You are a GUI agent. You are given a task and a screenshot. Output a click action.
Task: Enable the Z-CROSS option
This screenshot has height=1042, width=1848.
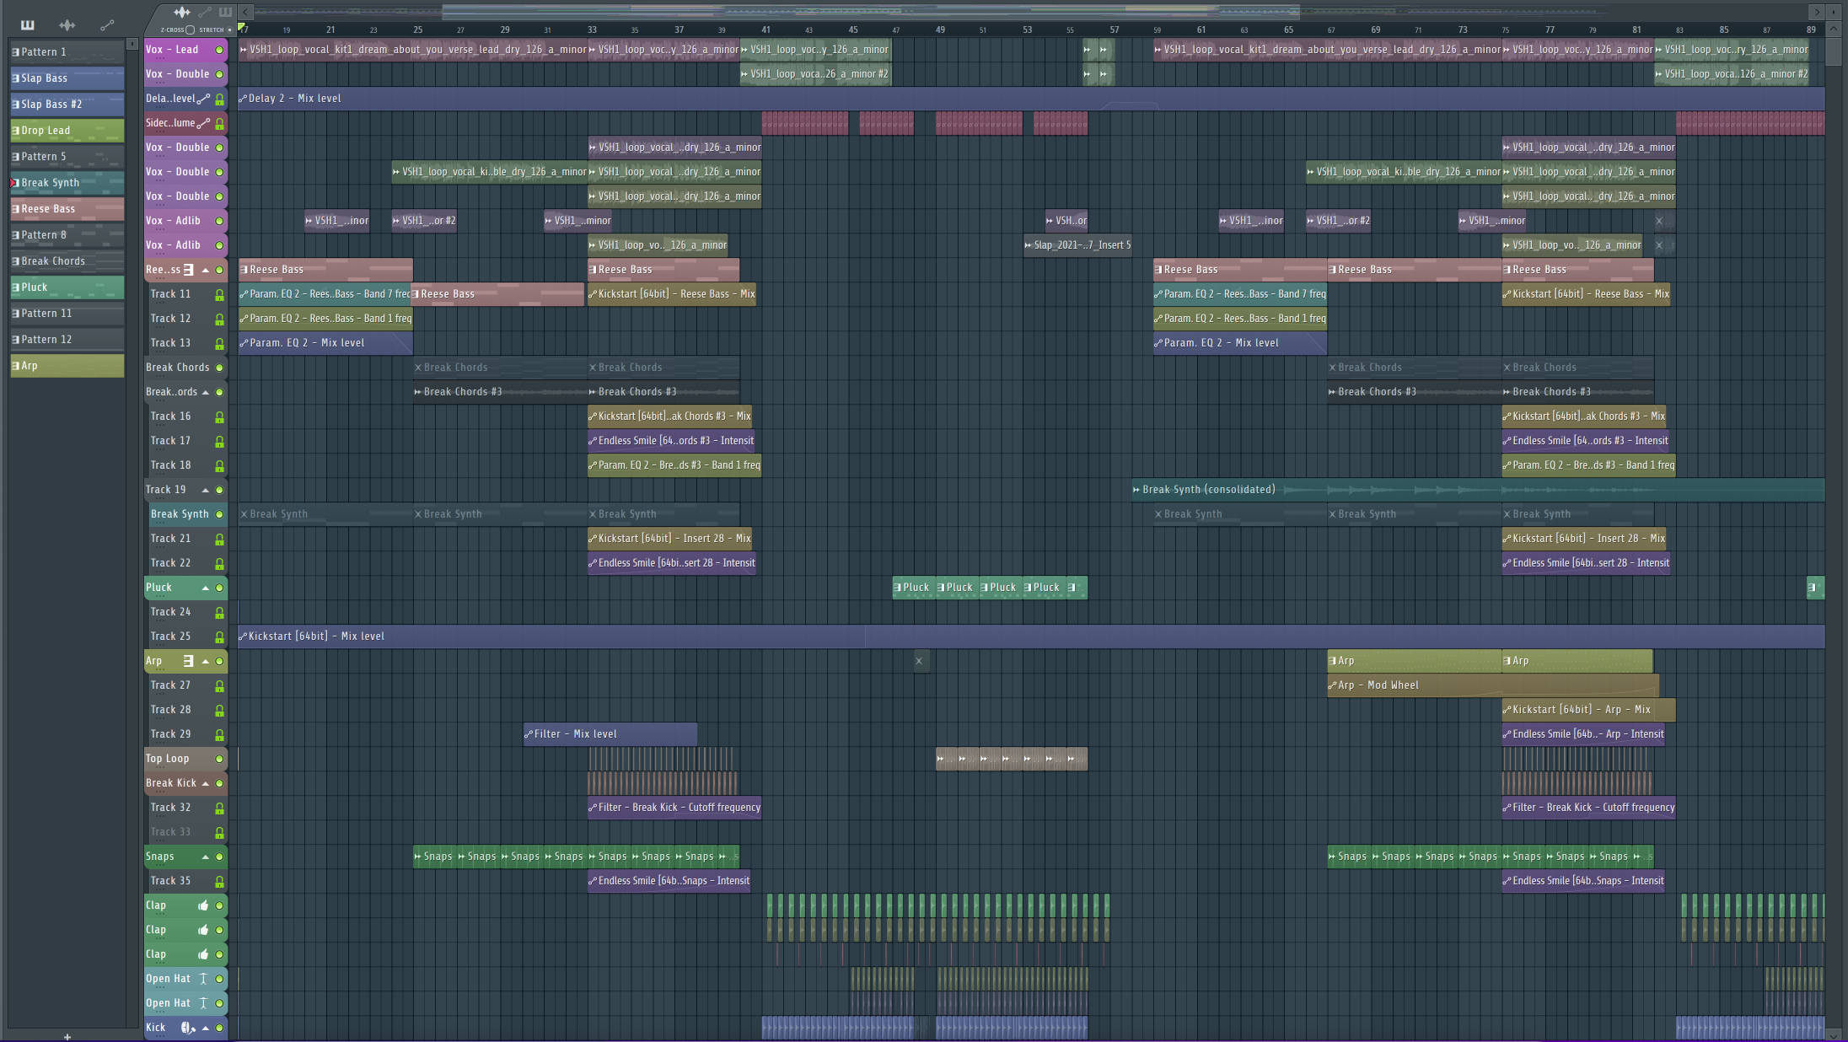tap(191, 30)
